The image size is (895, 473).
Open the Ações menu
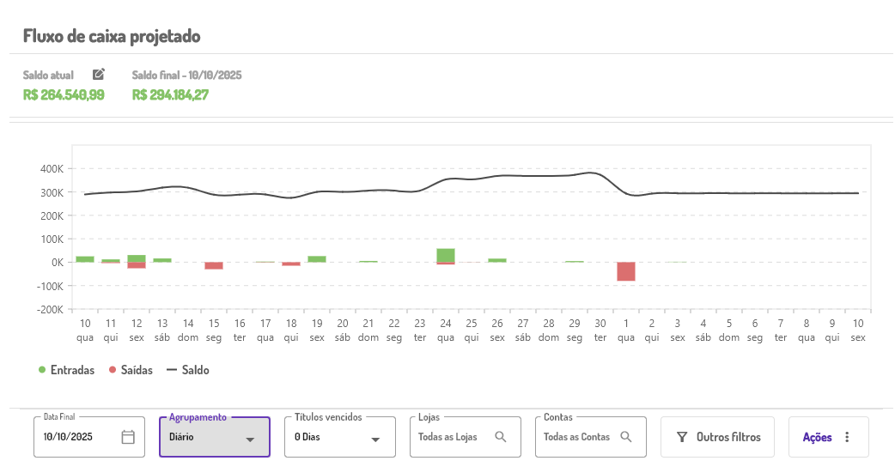pos(818,437)
